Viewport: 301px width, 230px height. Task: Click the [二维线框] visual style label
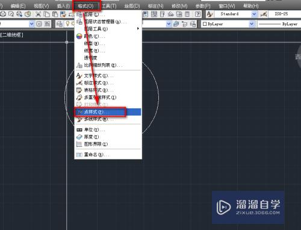[x=11, y=35]
